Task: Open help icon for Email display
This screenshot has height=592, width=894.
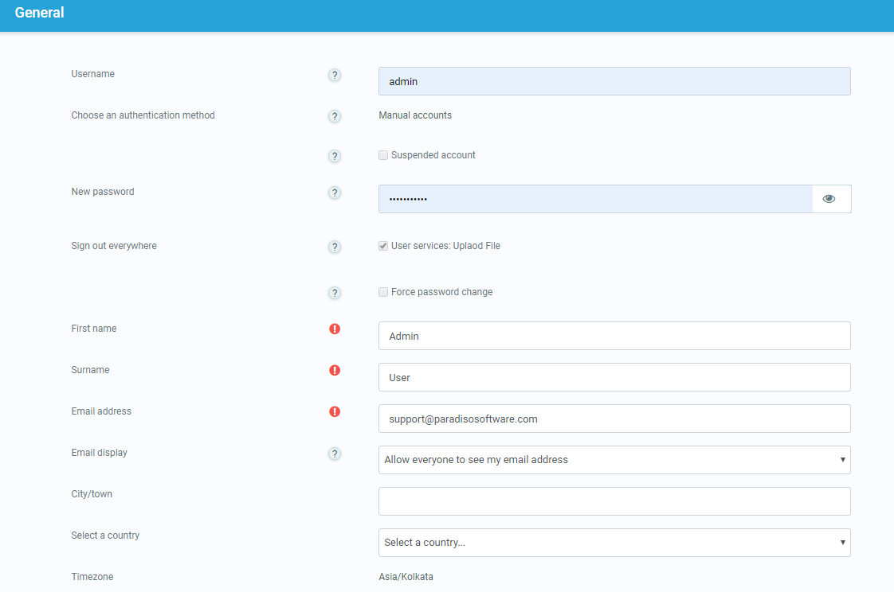Action: click(x=335, y=454)
